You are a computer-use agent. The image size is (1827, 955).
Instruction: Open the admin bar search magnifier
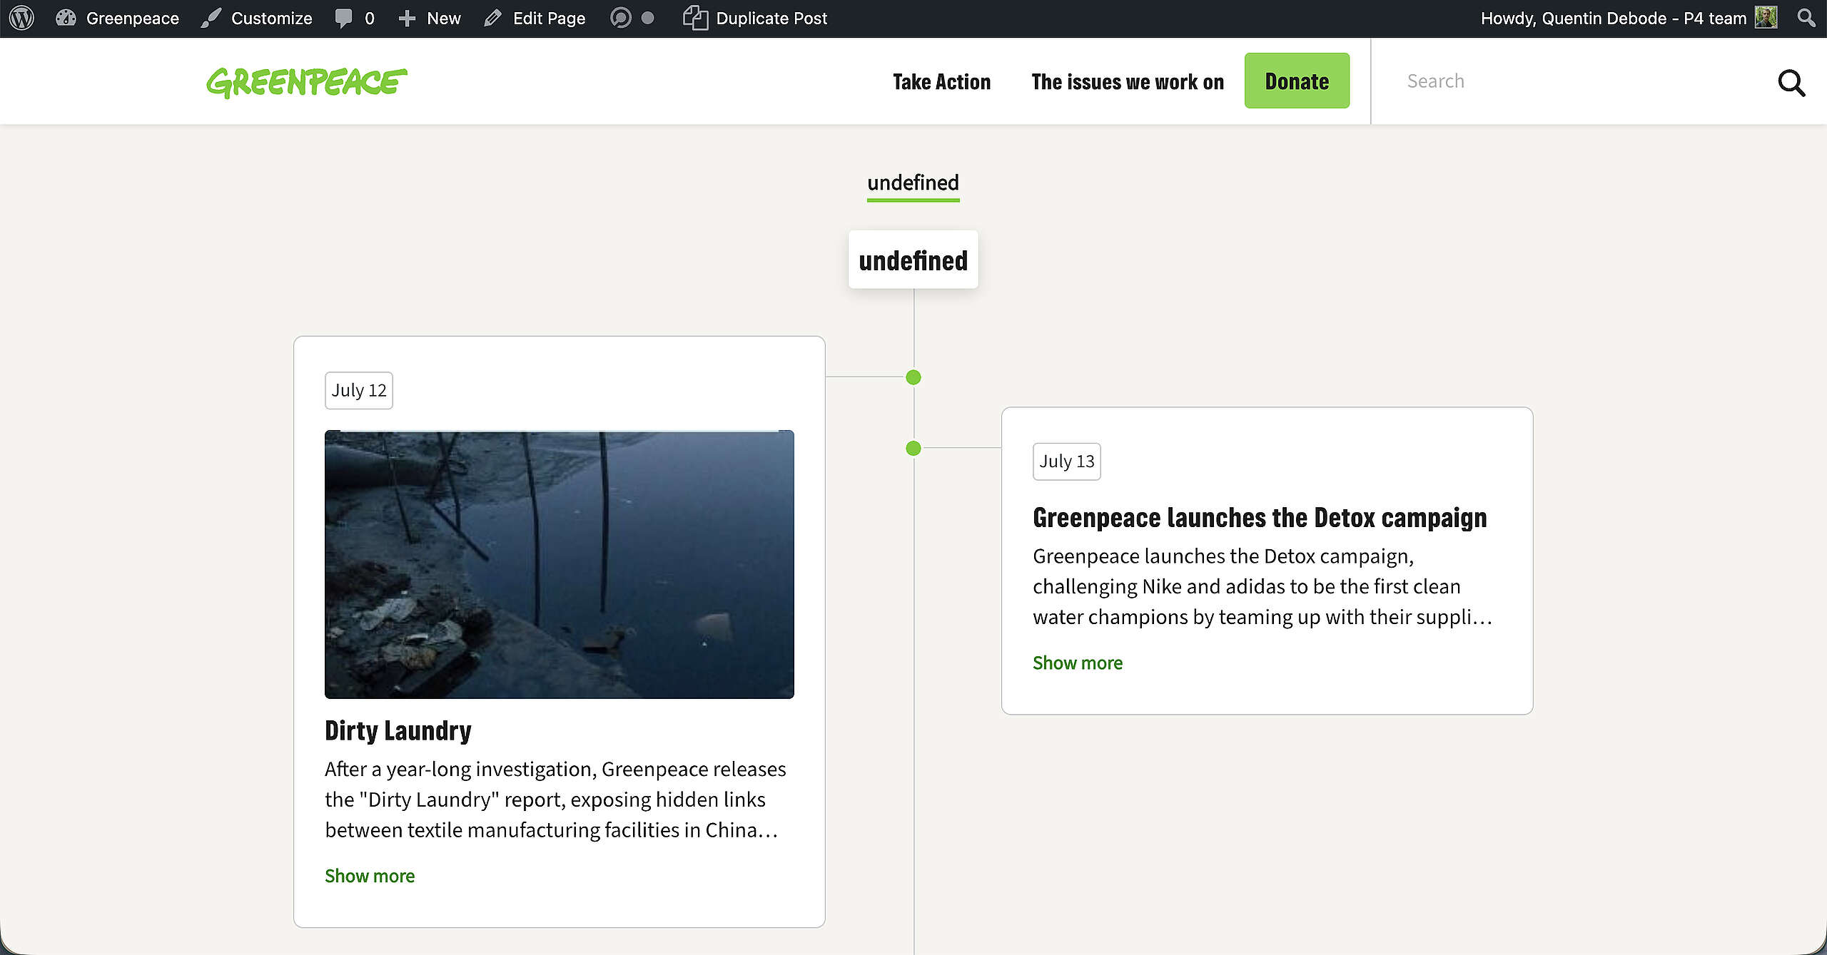1806,18
